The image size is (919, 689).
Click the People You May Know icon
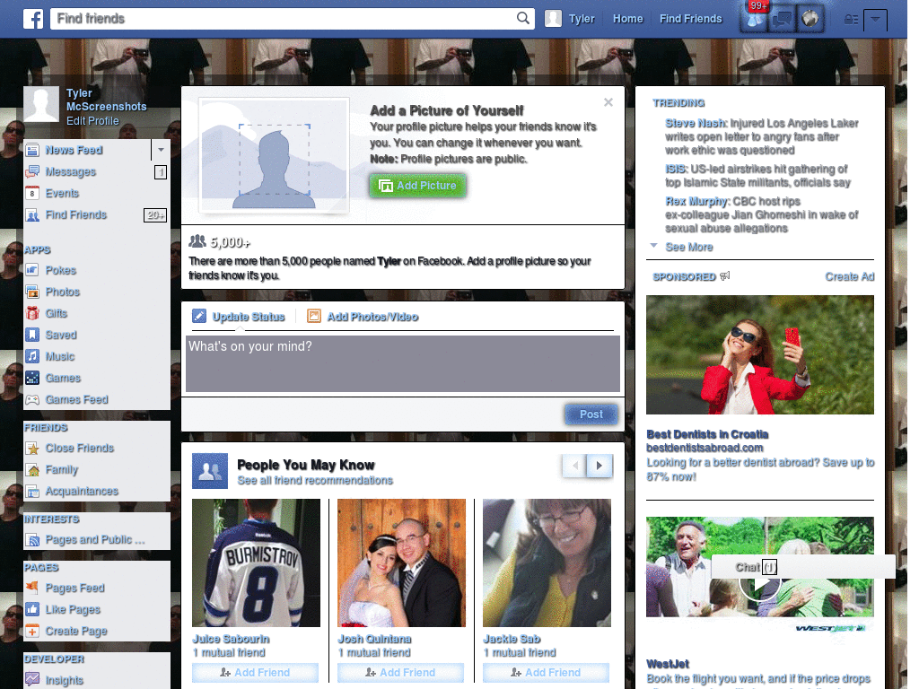(210, 471)
